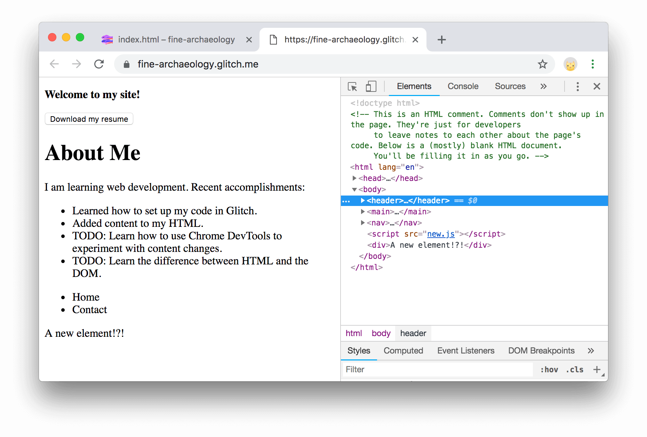Open the user profile avatar
The image size is (647, 437).
[x=570, y=64]
